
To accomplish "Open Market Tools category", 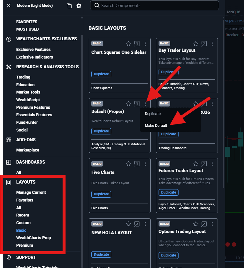I will click(28, 92).
